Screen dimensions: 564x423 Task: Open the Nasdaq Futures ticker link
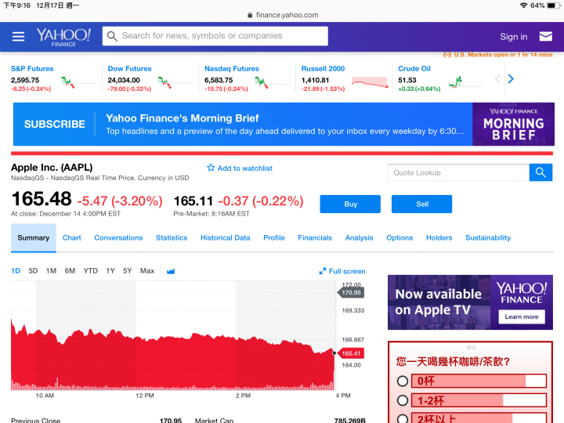tap(232, 69)
